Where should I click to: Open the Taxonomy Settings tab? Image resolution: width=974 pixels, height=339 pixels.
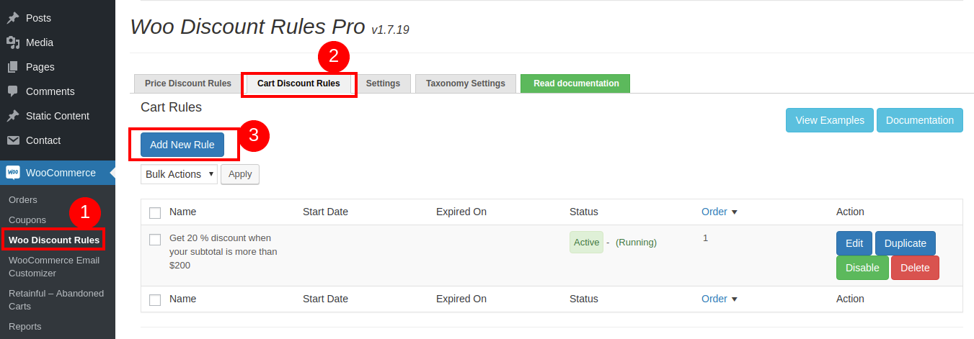(x=465, y=83)
